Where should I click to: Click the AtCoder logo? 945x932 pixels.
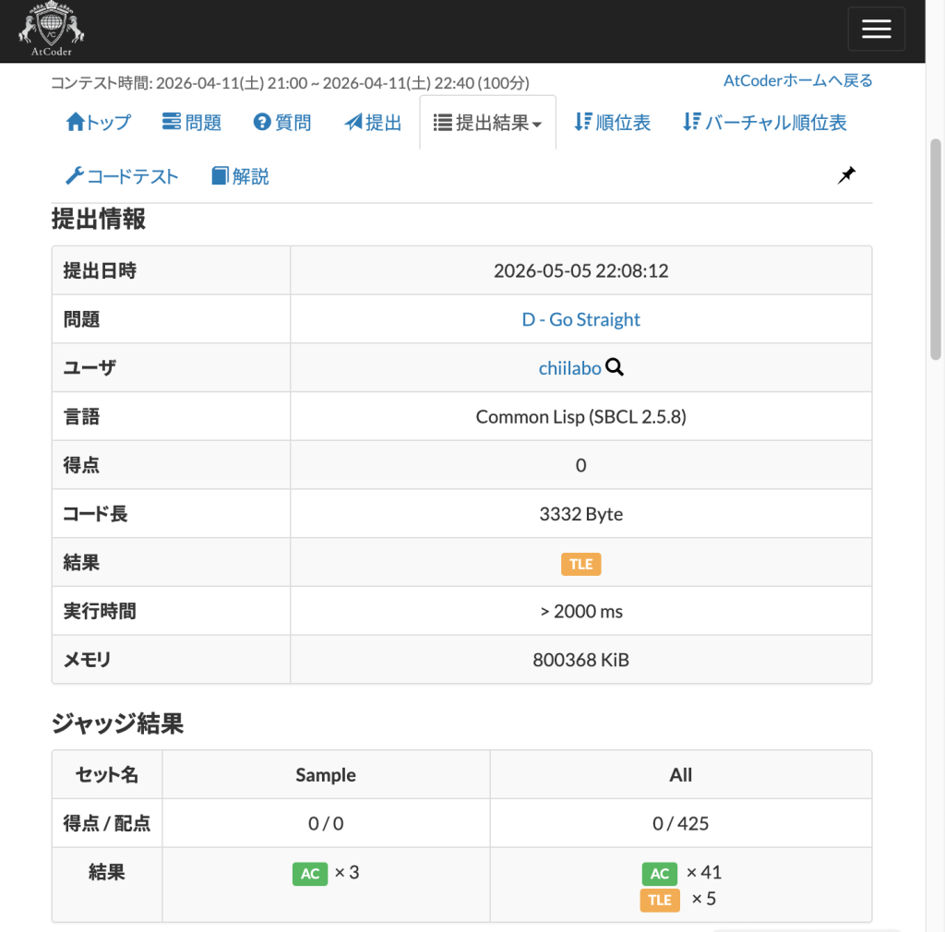click(x=52, y=29)
